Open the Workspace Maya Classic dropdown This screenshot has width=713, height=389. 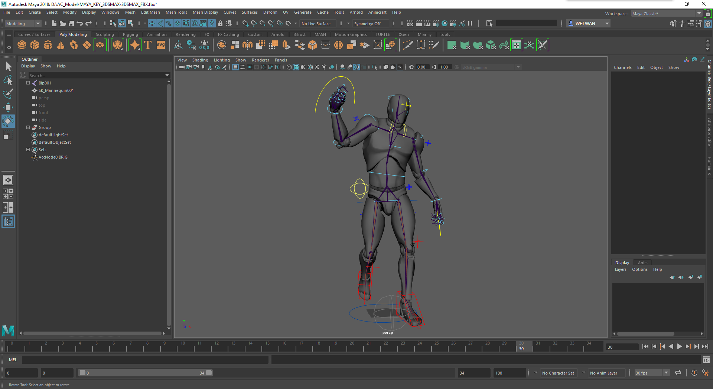pyautogui.click(x=667, y=13)
